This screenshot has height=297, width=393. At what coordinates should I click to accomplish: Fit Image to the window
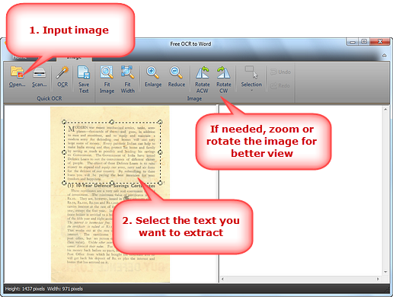pyautogui.click(x=107, y=79)
